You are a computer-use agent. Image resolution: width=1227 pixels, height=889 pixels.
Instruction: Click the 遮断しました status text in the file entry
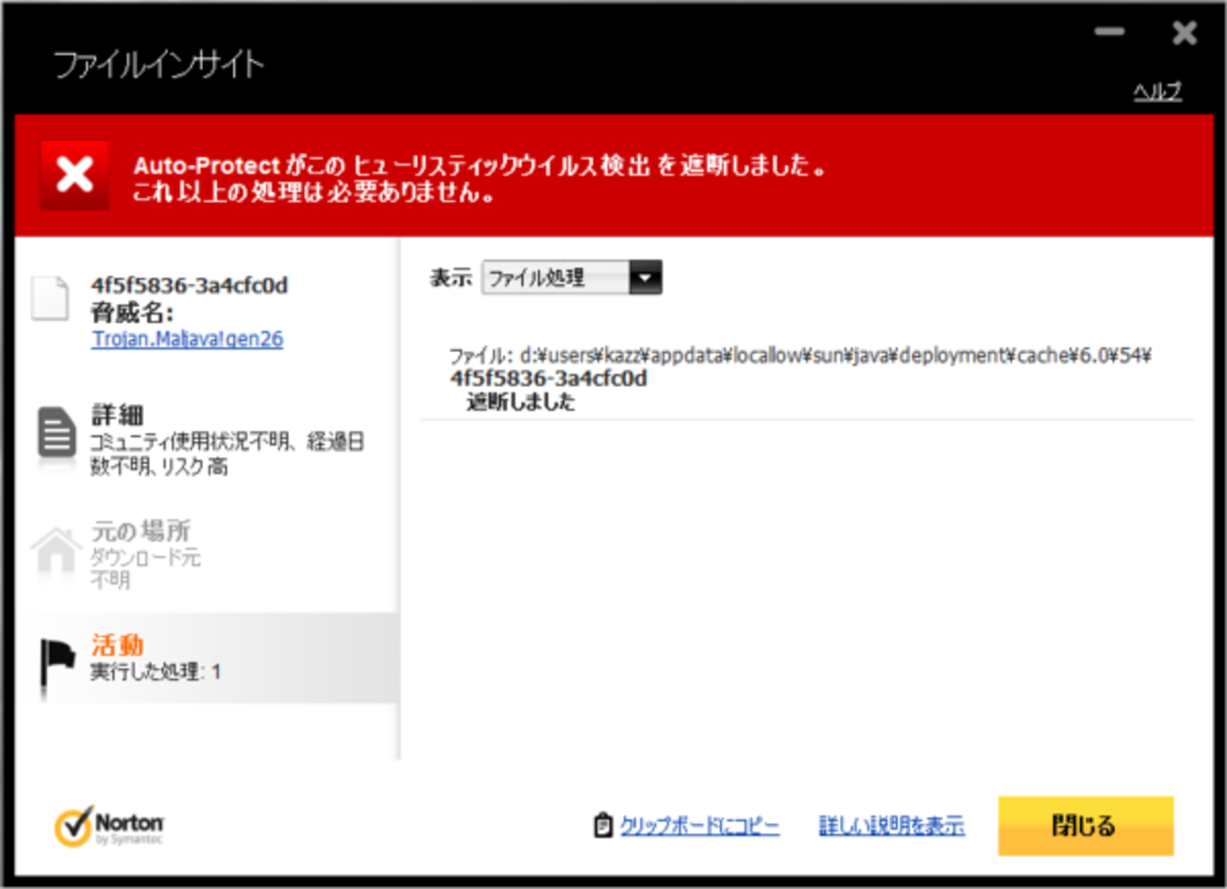click(x=521, y=401)
